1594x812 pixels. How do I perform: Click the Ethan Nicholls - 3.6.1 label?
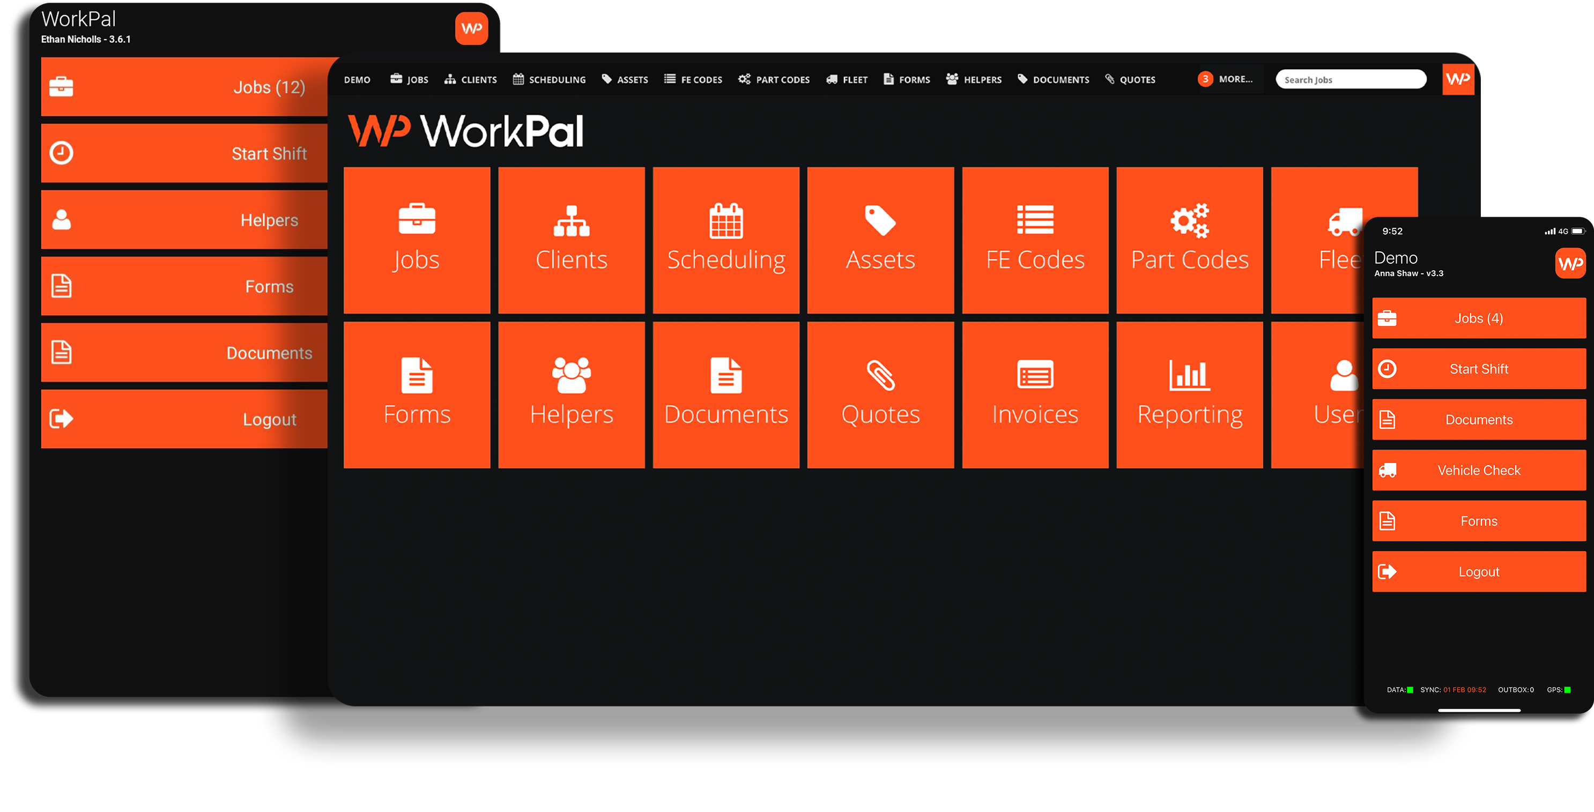[x=86, y=39]
